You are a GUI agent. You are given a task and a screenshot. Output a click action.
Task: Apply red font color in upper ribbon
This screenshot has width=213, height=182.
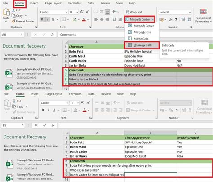click(84, 19)
